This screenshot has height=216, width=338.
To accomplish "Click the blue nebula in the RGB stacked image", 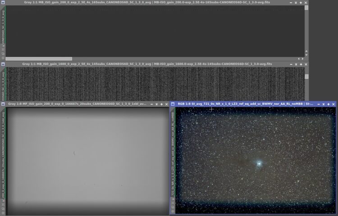I will point(259,164).
